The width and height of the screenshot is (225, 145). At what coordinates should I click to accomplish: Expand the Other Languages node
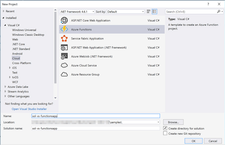(5, 96)
